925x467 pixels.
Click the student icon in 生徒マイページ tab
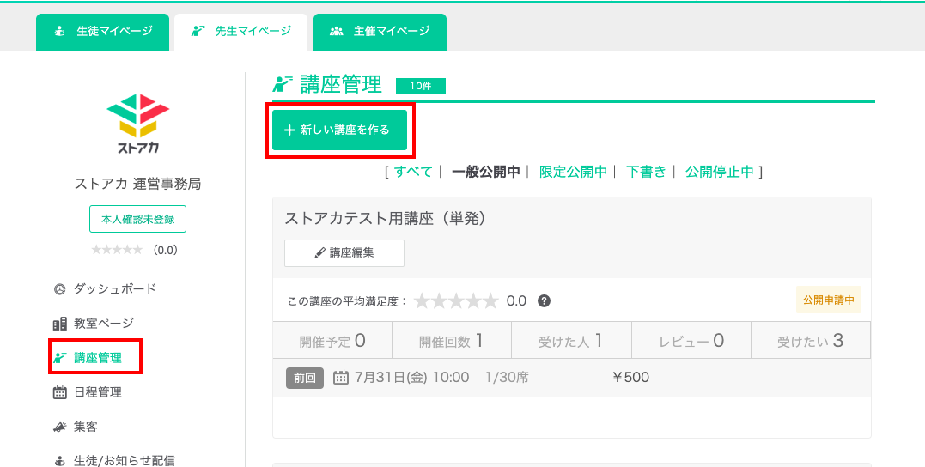coord(59,32)
